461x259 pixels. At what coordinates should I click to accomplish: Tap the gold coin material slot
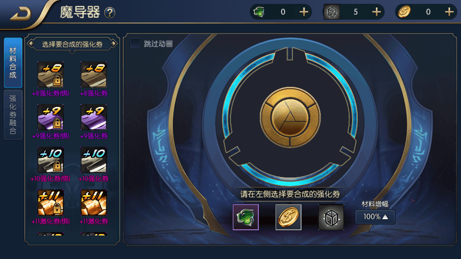coord(289,217)
